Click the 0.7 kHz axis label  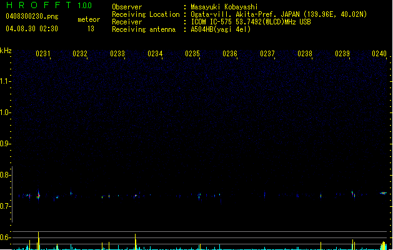tap(5, 206)
